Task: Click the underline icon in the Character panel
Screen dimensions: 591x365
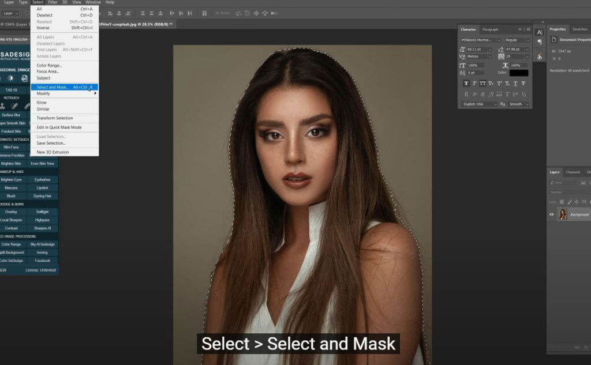Action: [x=515, y=83]
